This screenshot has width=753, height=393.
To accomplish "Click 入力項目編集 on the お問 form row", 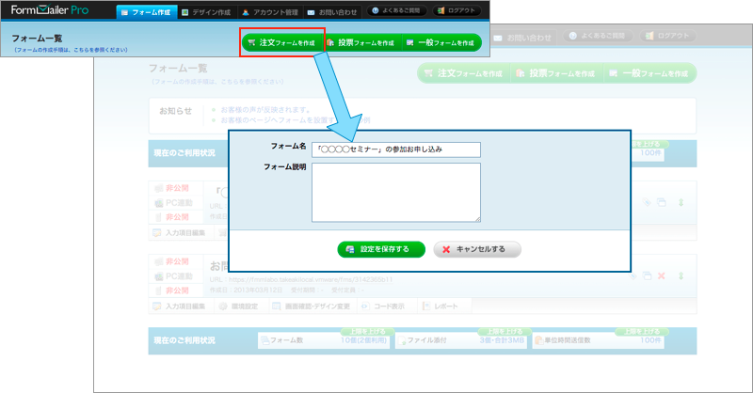I will [179, 307].
